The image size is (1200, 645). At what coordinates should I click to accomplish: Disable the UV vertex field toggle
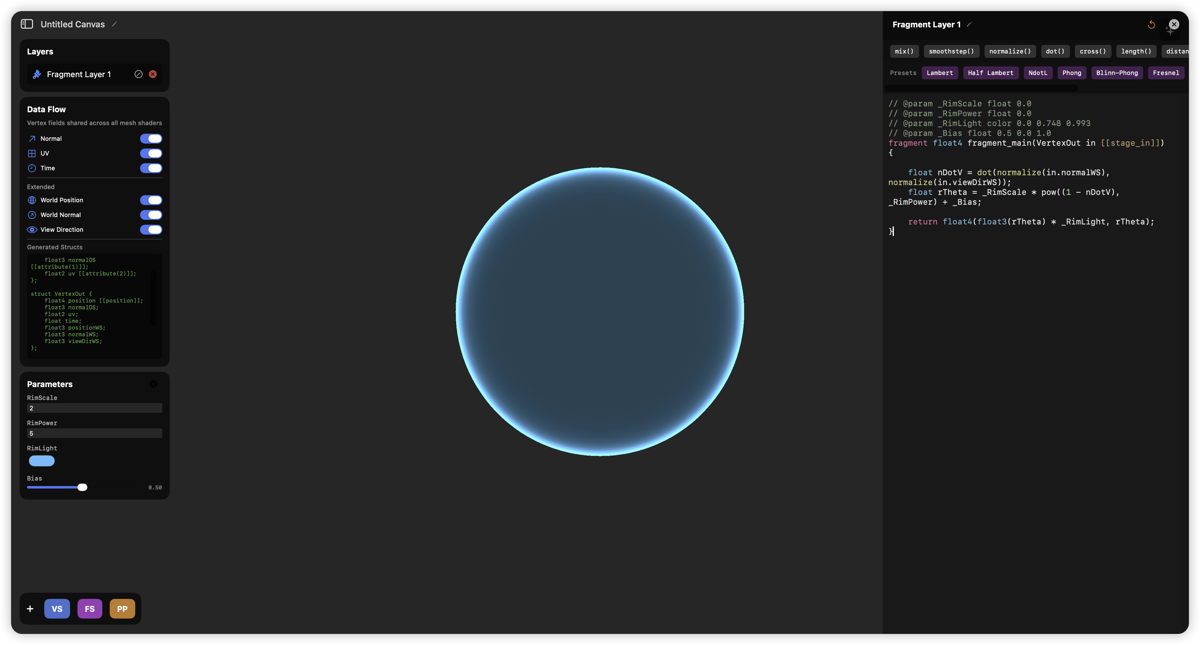click(151, 153)
